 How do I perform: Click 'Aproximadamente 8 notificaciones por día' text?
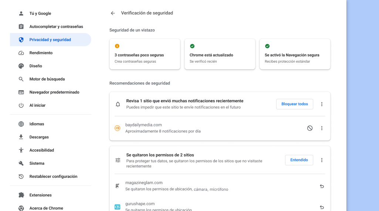click(163, 131)
